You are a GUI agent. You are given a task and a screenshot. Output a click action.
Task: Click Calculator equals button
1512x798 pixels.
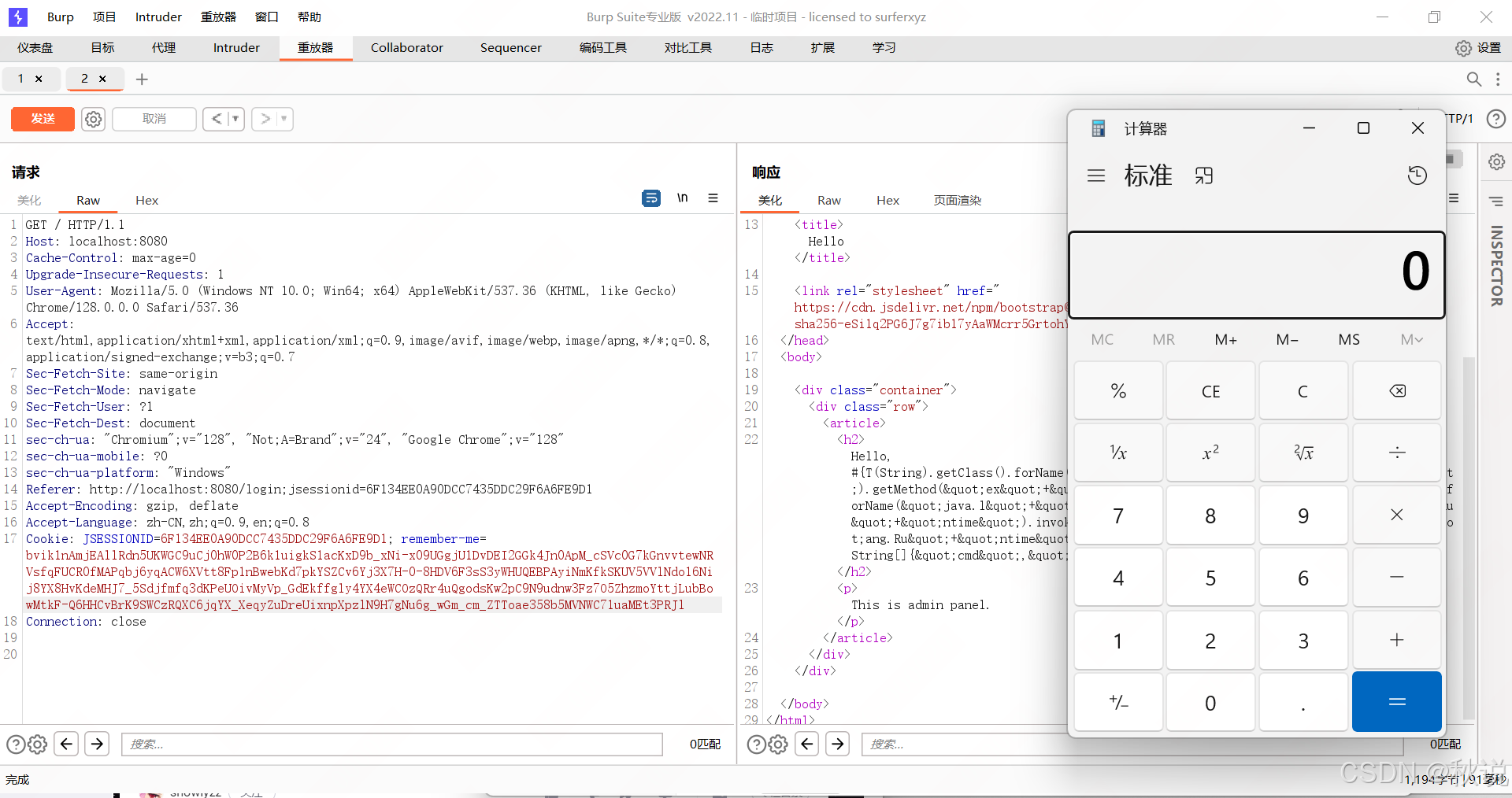click(x=1397, y=702)
